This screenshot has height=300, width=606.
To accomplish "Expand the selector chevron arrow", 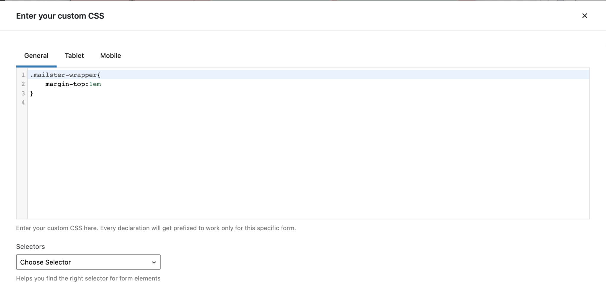I will coord(154,262).
